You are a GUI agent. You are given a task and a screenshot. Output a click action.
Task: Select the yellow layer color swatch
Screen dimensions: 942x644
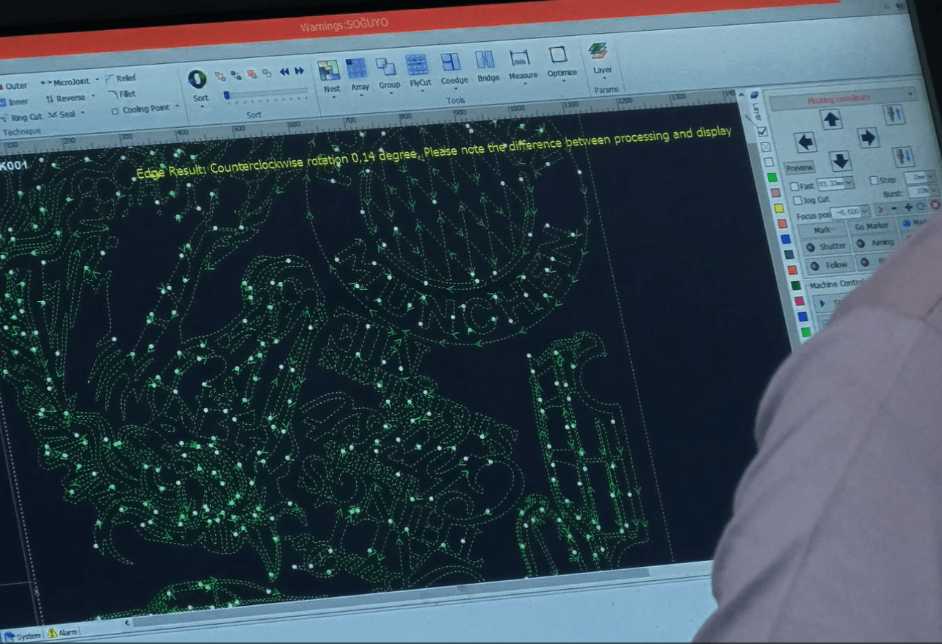[x=778, y=209]
